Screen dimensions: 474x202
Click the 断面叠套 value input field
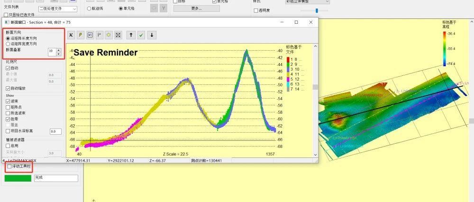[52, 52]
